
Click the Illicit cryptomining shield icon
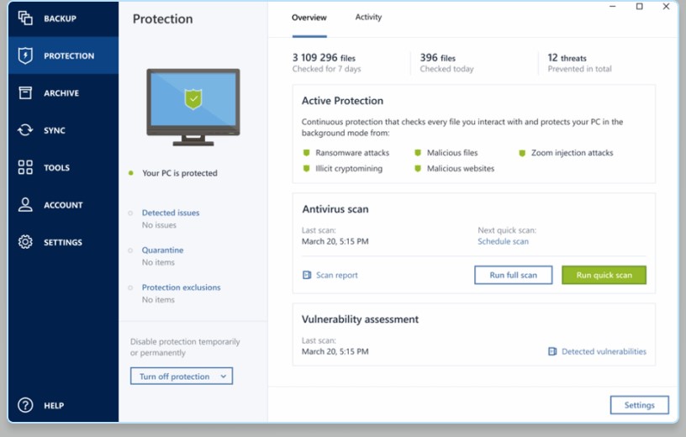pos(306,168)
